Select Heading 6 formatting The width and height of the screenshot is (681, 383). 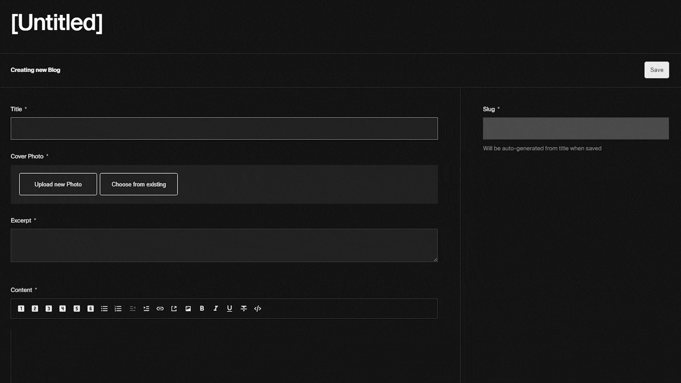tap(90, 309)
